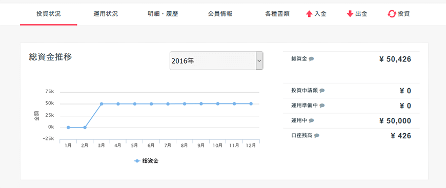446x188 pixels.
Task: Toggle the 総資金 legend entry below chart
Action: (146, 161)
